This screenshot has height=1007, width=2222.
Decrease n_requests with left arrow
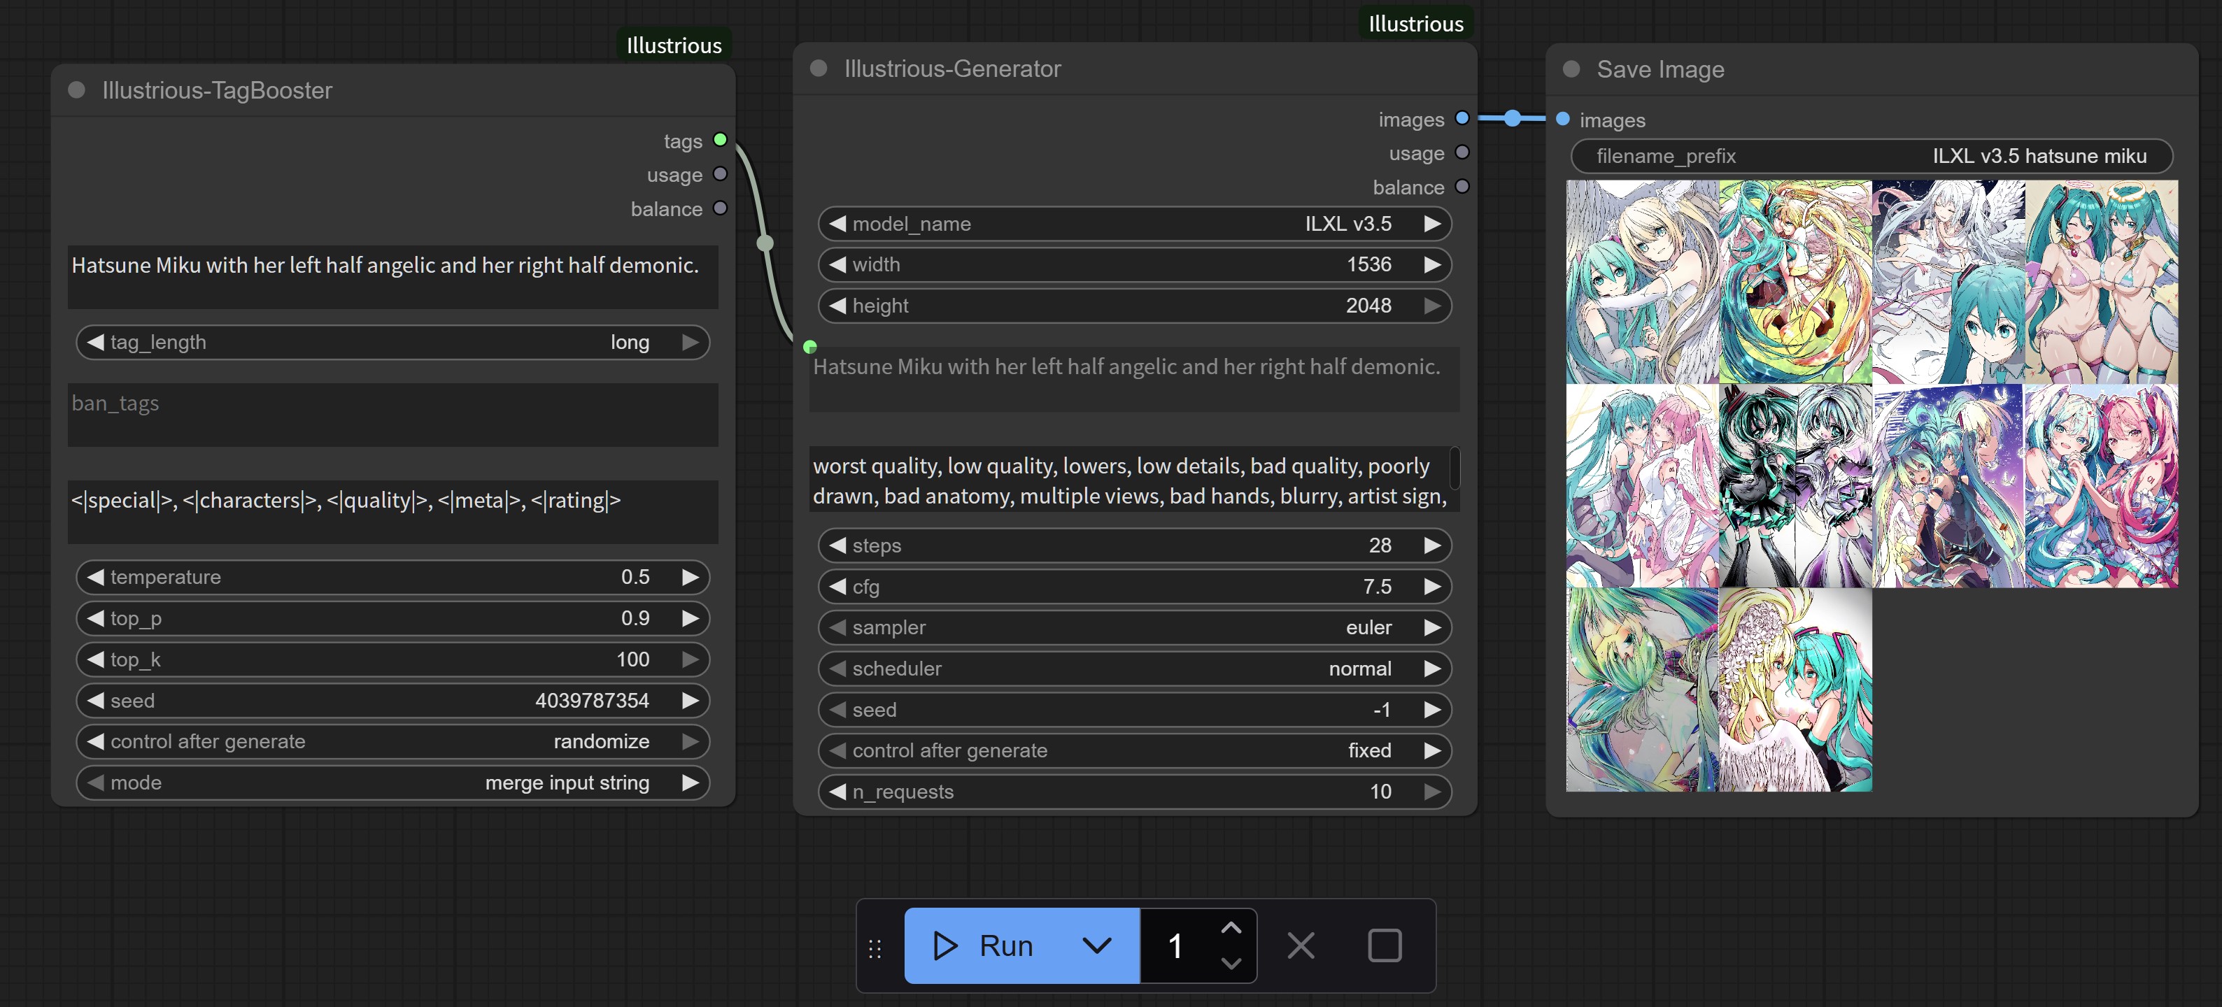click(x=837, y=792)
